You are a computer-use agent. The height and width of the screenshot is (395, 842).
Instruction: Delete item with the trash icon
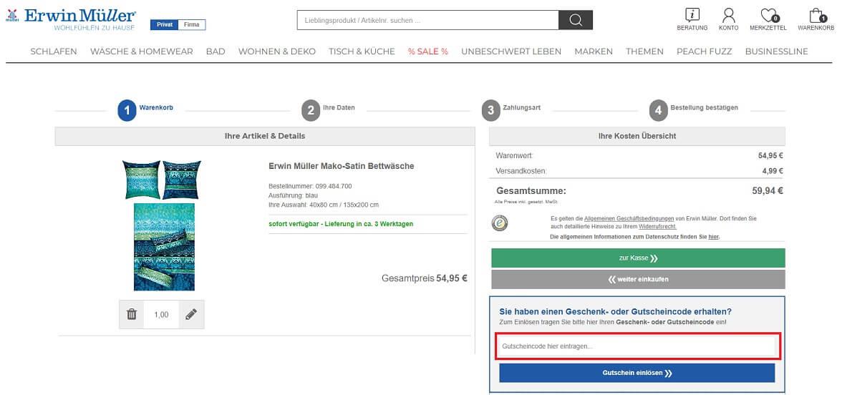tap(132, 315)
